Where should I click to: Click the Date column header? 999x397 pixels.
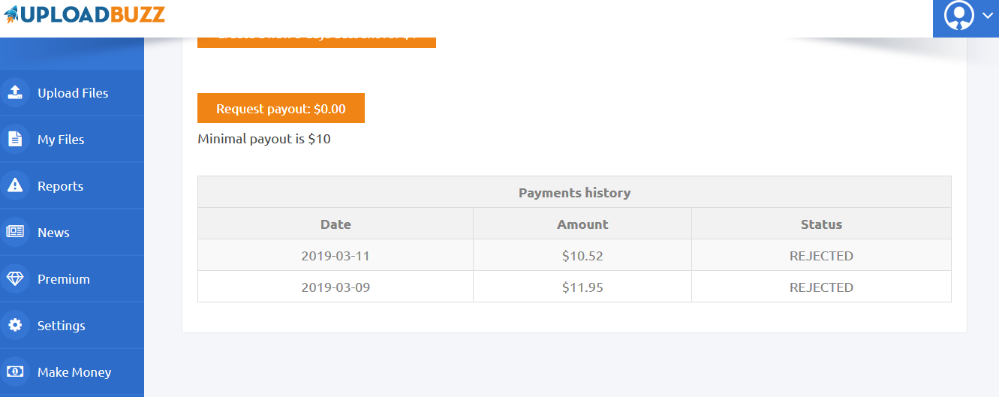336,224
